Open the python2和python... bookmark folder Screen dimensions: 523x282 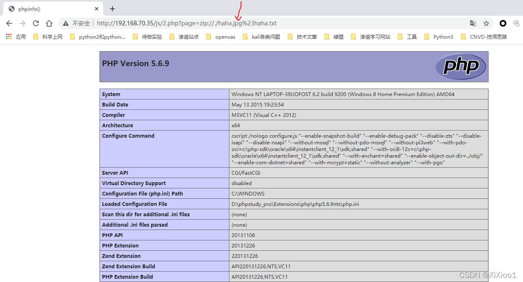pos(97,37)
